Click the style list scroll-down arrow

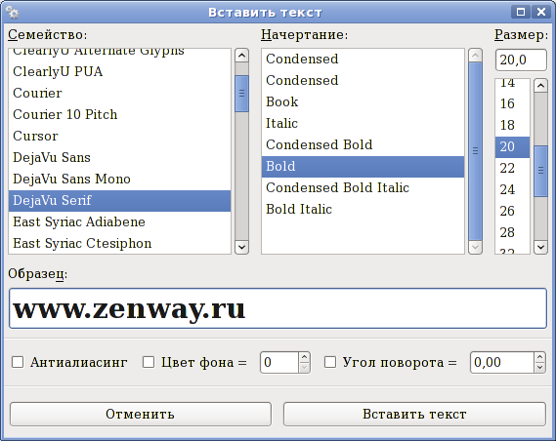coord(475,247)
